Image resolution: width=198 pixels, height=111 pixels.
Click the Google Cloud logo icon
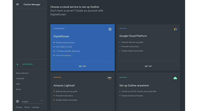pos(175,29)
